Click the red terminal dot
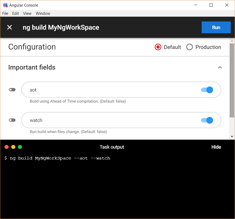Screen dimensions: 235x219 click(7, 147)
